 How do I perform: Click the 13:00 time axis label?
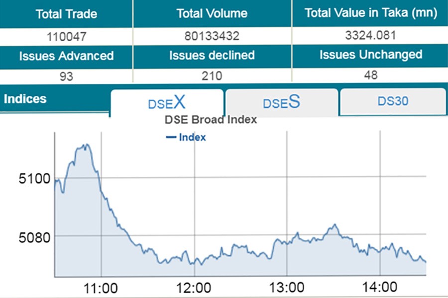click(287, 288)
